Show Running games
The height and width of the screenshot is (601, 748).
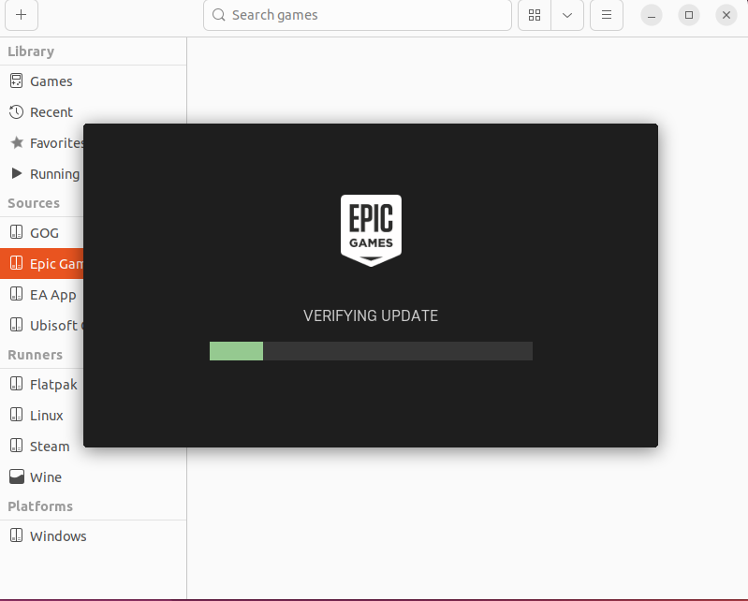coord(42,174)
